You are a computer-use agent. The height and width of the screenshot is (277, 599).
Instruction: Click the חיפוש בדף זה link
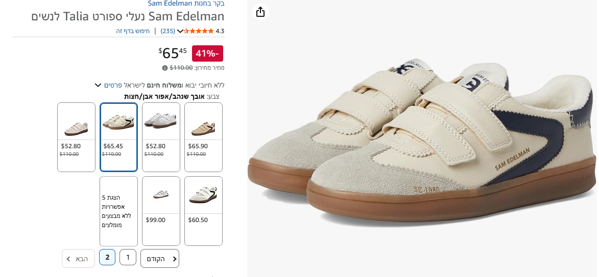click(133, 31)
